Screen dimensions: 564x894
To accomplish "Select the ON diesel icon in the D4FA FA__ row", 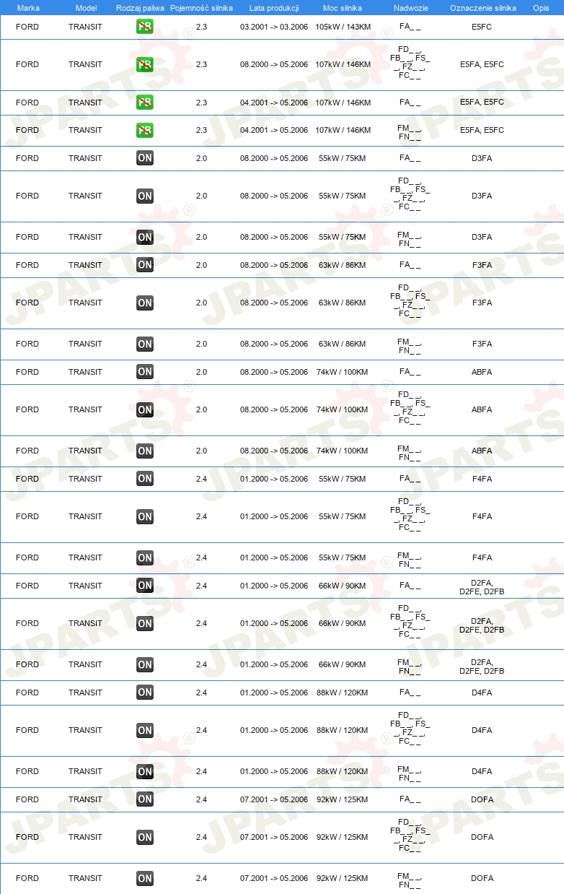I will click(x=145, y=693).
